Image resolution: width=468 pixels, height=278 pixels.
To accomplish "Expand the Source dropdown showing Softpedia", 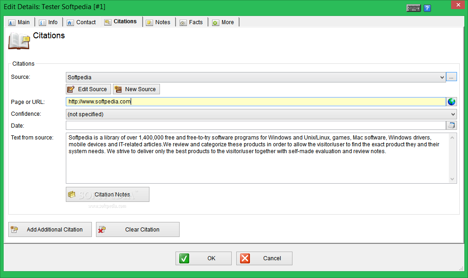I will 256,77.
